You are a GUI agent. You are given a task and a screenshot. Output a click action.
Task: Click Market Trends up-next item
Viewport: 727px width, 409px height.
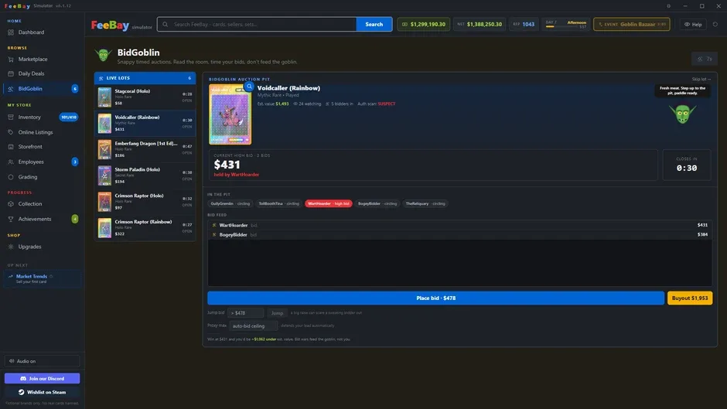(43, 278)
